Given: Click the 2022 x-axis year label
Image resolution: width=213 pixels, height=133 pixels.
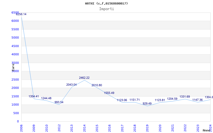Looking at the screenshot, I should click(185, 128).
